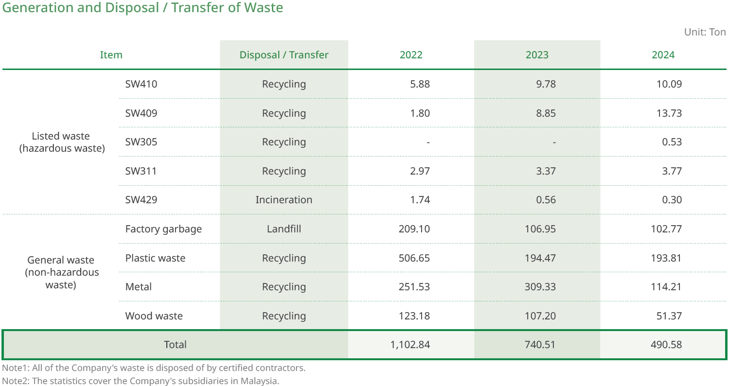Click the 'Incineration' cell for SW429

coord(284,200)
